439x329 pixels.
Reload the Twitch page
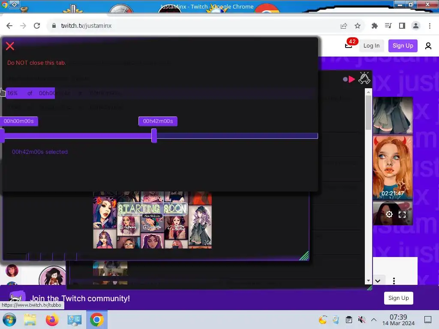pyautogui.click(x=37, y=26)
